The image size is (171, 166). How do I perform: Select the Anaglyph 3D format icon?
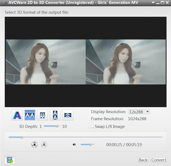17,115
